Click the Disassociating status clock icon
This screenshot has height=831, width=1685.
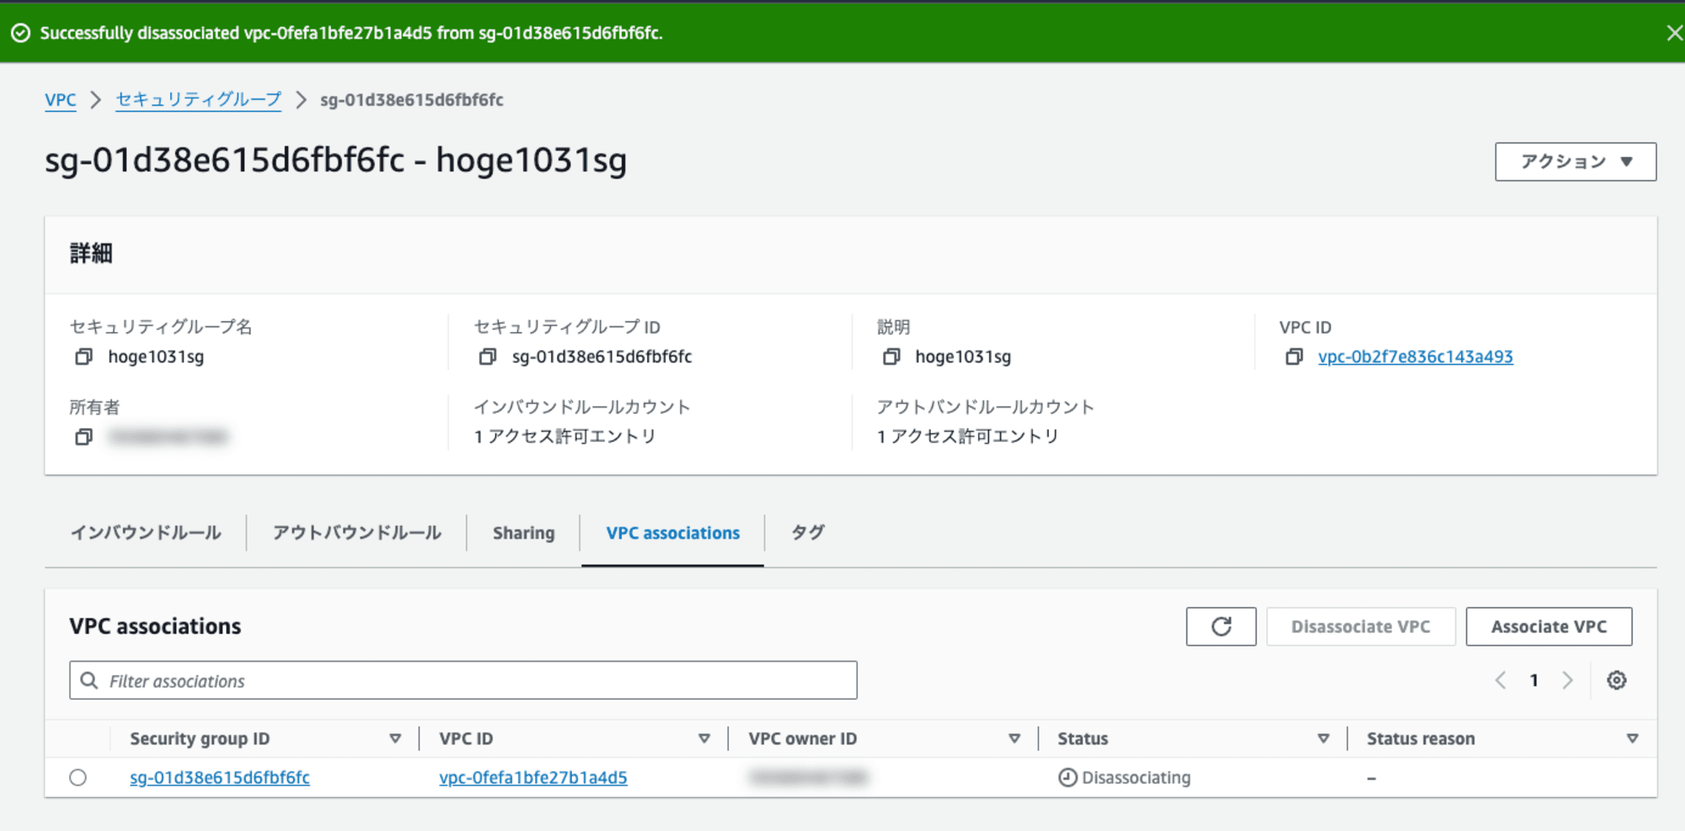click(1067, 777)
